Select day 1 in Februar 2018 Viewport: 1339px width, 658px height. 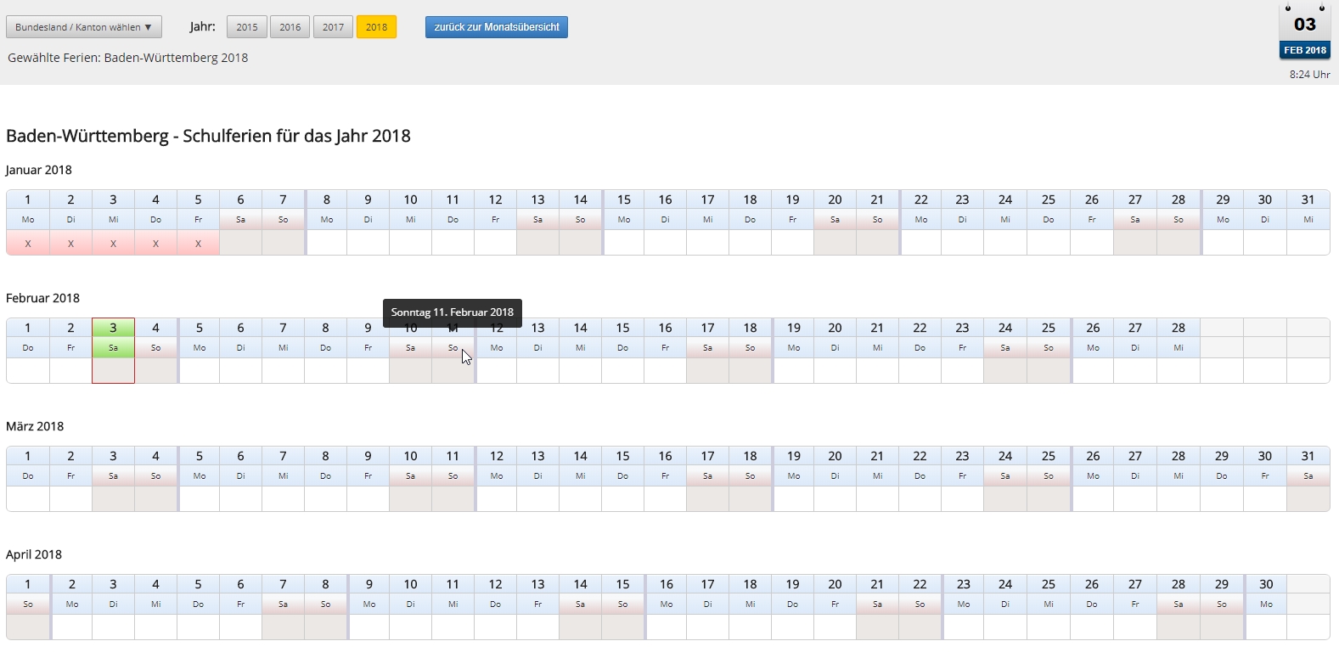[x=28, y=328]
